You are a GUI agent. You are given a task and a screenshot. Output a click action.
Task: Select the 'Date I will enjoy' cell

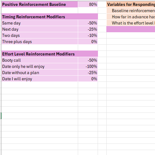pos(40,79)
